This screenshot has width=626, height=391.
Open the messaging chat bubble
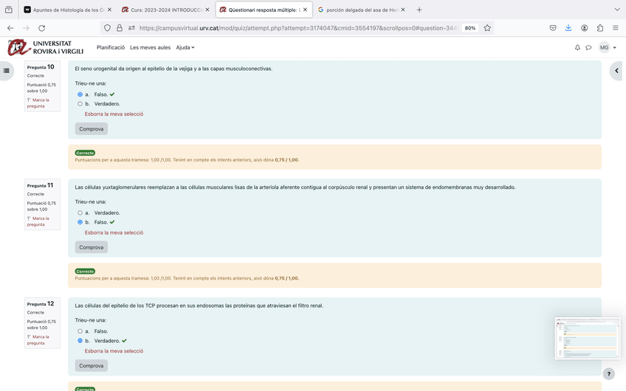(588, 47)
